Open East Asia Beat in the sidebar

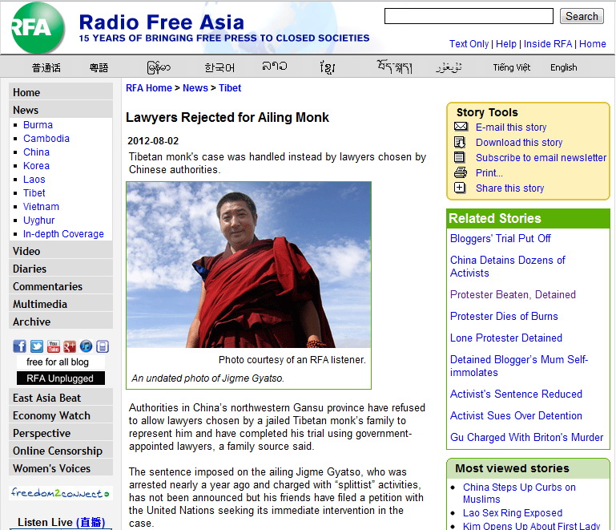tap(61, 398)
